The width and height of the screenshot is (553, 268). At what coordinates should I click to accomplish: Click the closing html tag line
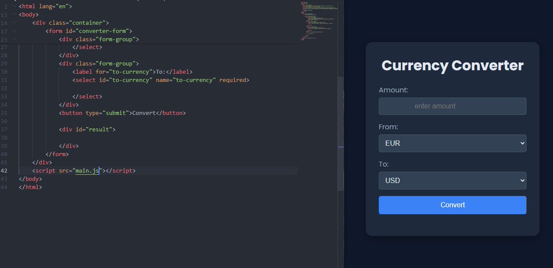click(30, 187)
